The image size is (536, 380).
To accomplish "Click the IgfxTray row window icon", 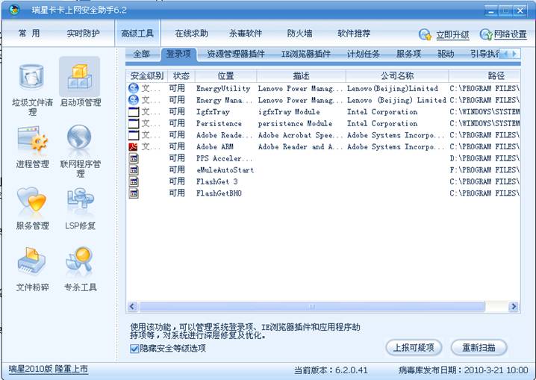I will click(x=134, y=112).
